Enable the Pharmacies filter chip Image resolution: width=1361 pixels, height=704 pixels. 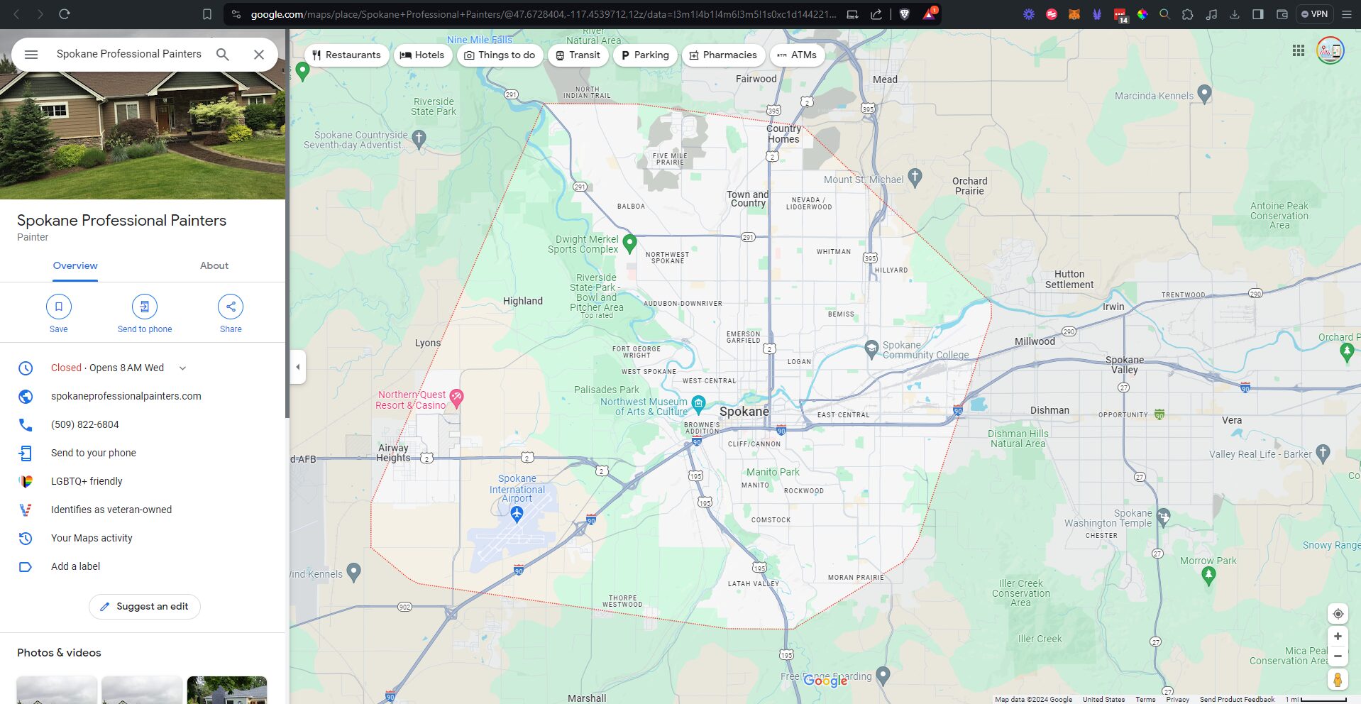(722, 55)
